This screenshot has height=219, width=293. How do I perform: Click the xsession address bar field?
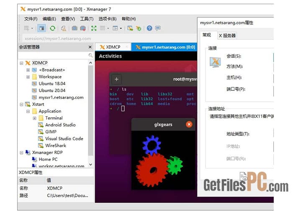point(109,39)
